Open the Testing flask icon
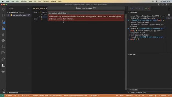This screenshot has width=172, height=97. [3, 34]
